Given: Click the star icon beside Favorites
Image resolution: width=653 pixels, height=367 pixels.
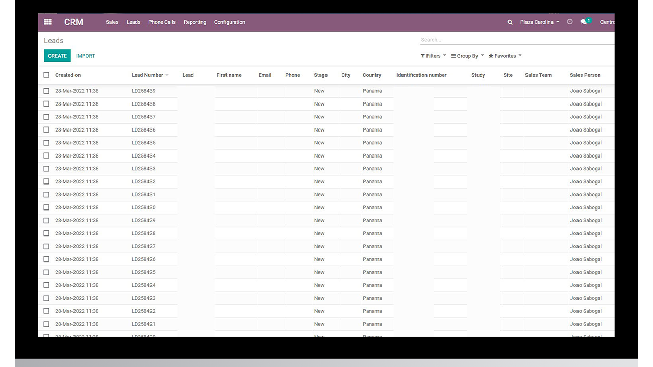Looking at the screenshot, I should pyautogui.click(x=491, y=56).
